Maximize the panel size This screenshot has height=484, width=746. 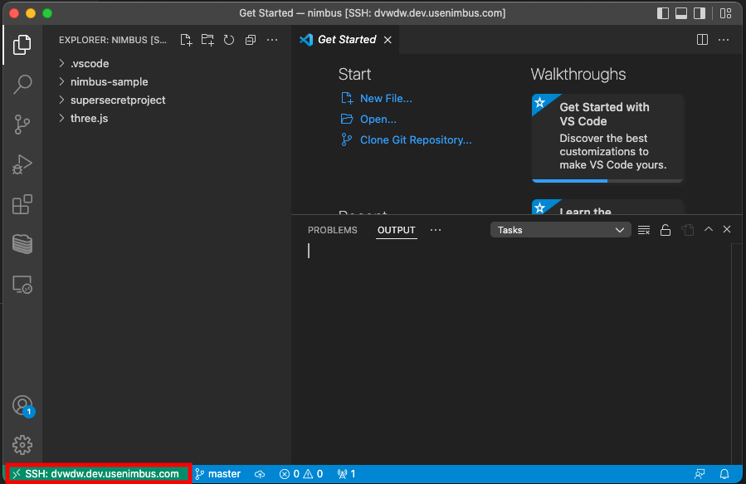709,229
